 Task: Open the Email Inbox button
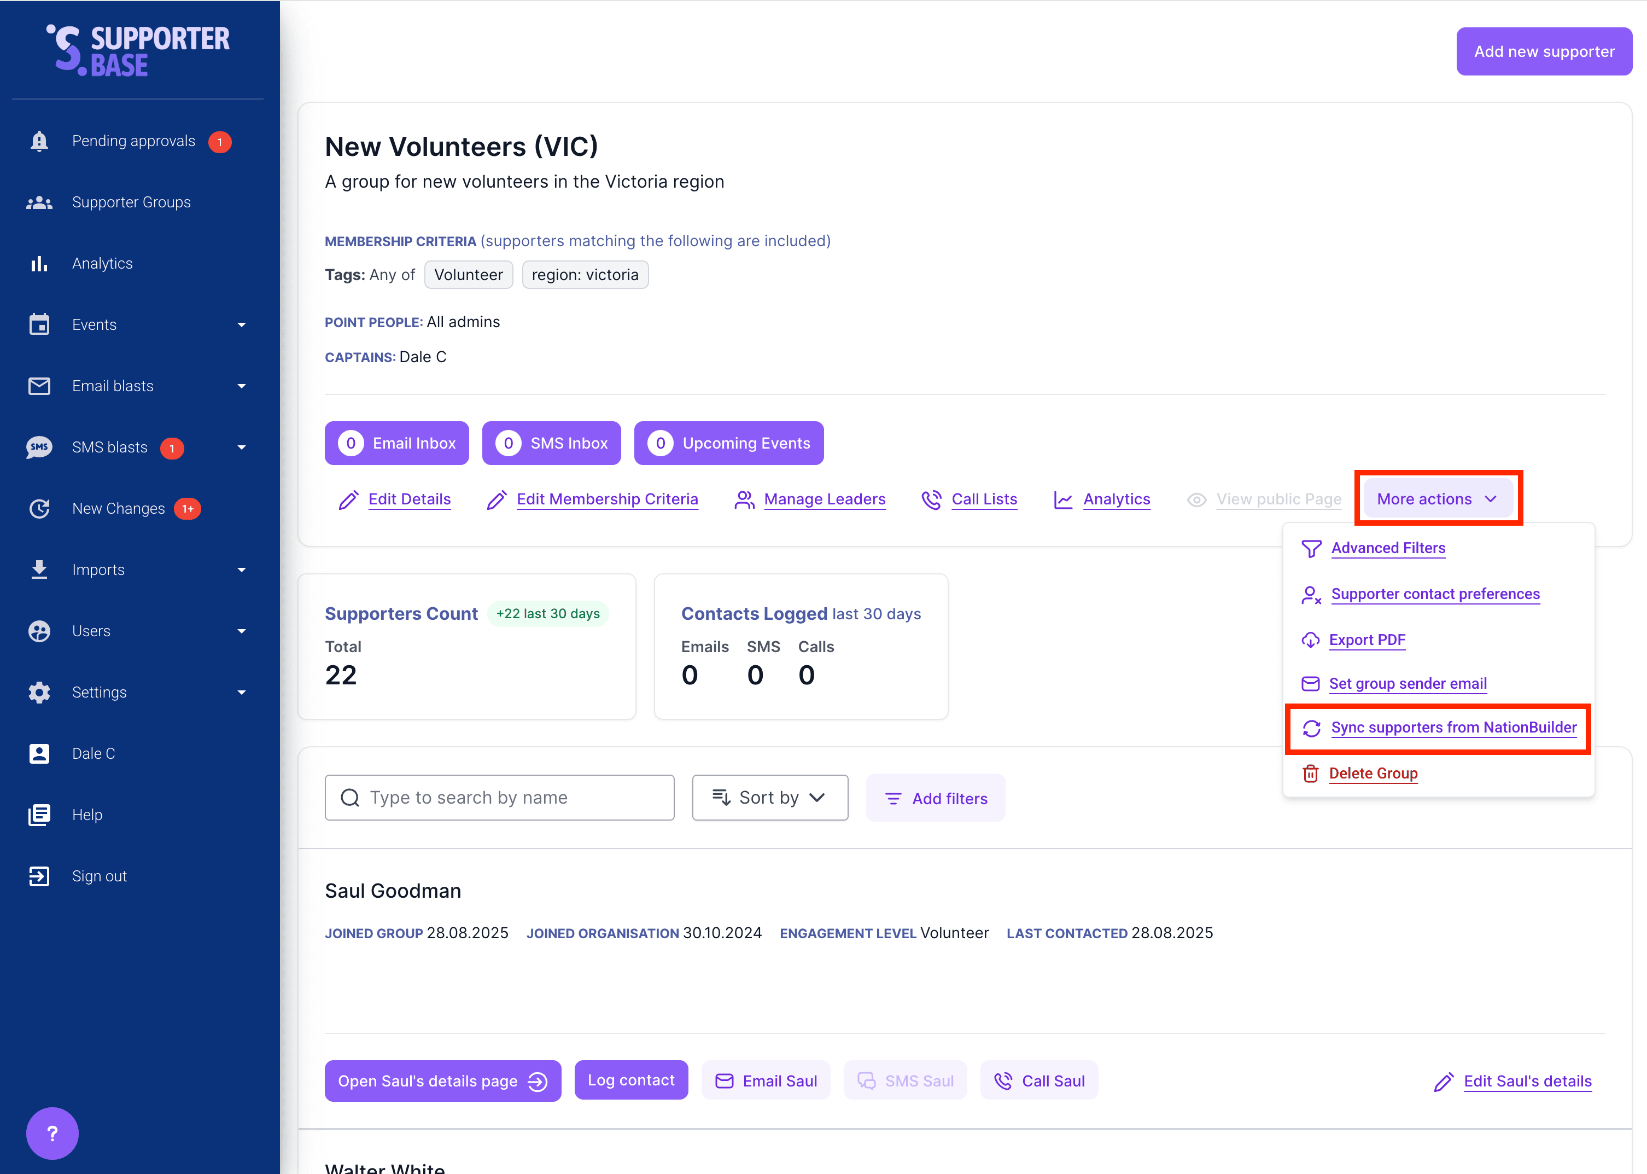(396, 443)
